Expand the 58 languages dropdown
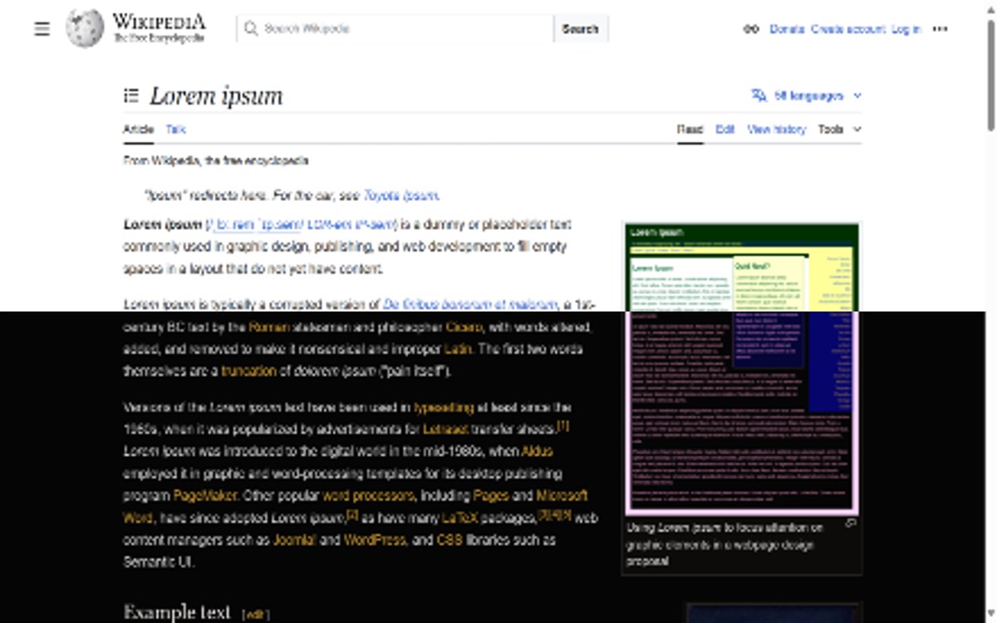Viewport: 997px width, 623px height. click(806, 96)
